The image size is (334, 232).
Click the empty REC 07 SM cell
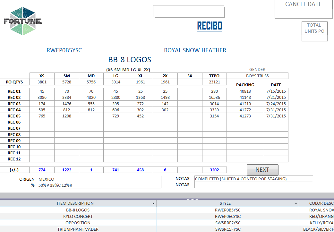click(x=67, y=128)
